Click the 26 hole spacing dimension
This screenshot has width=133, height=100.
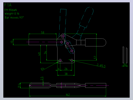66,69
